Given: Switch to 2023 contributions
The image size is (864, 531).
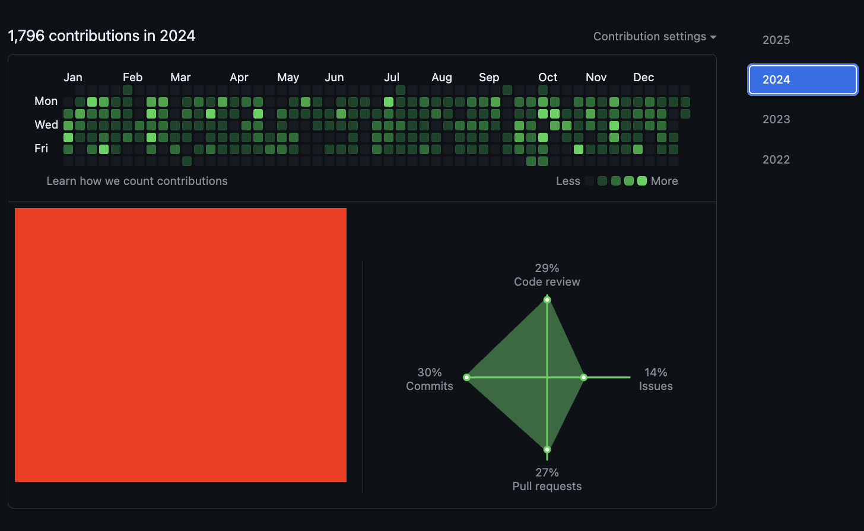Looking at the screenshot, I should [776, 119].
